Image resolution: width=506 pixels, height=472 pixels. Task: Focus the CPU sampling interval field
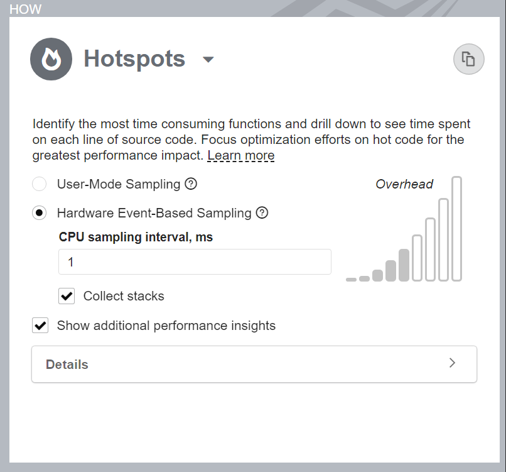pyautogui.click(x=195, y=261)
